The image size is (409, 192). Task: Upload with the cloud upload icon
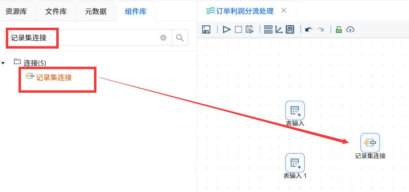pyautogui.click(x=350, y=30)
